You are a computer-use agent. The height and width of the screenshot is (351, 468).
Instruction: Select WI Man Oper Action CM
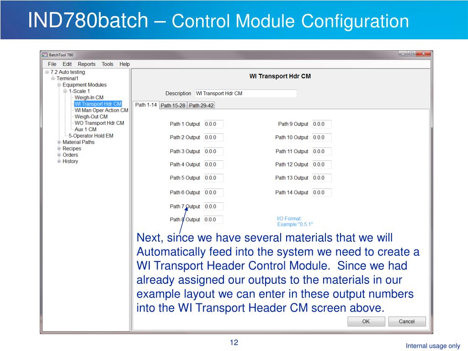(x=101, y=111)
